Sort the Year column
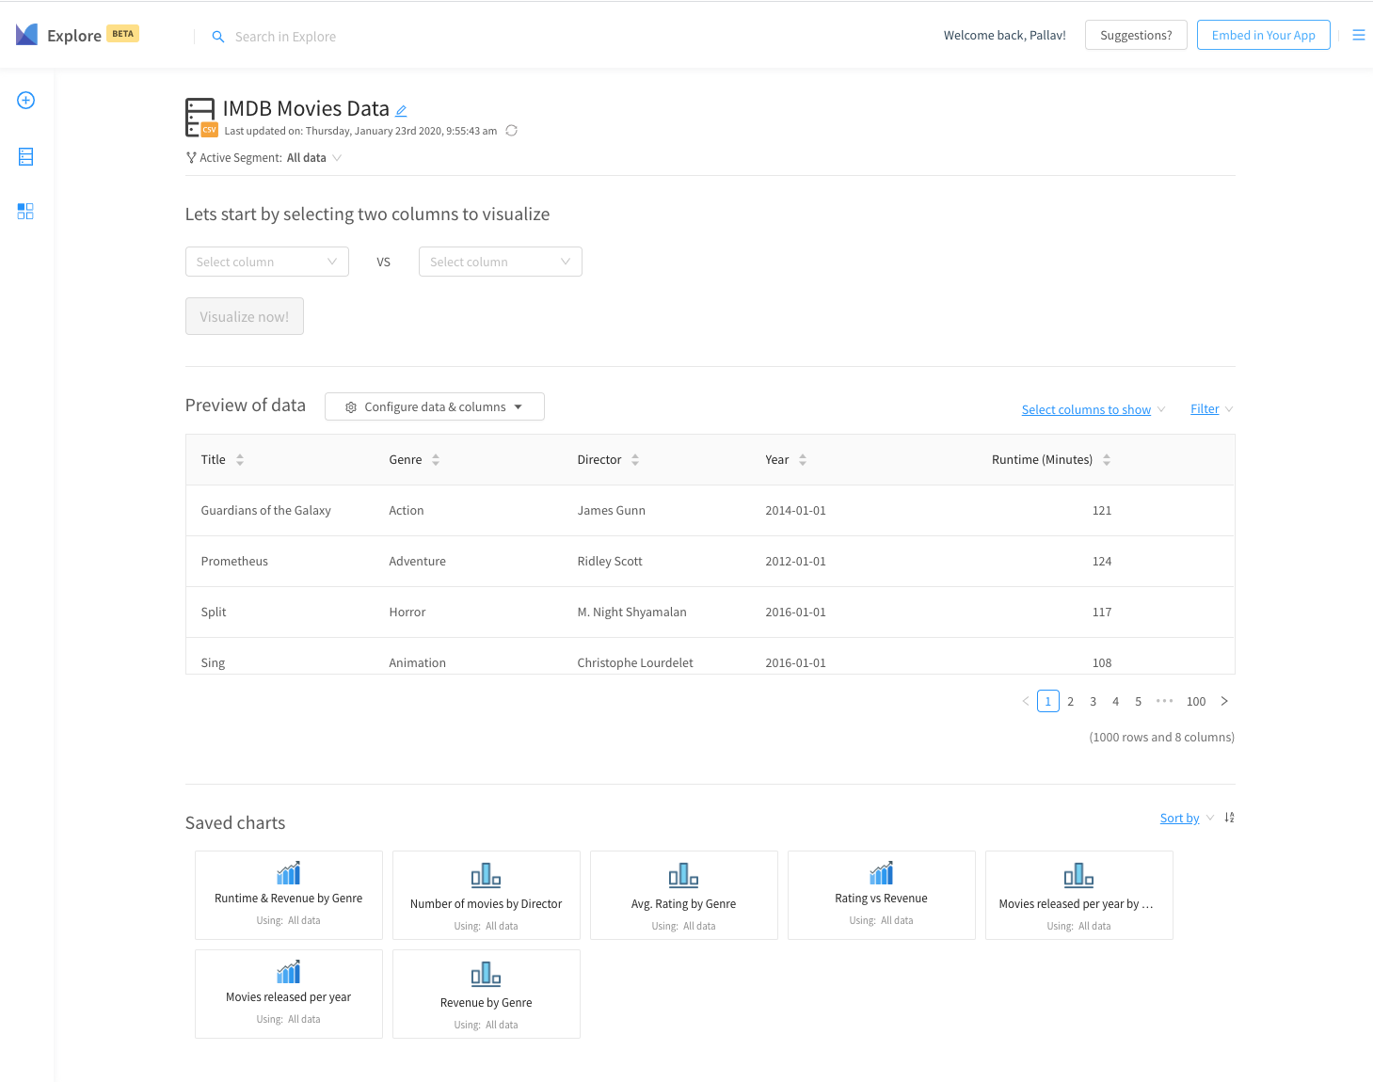 [x=803, y=460]
